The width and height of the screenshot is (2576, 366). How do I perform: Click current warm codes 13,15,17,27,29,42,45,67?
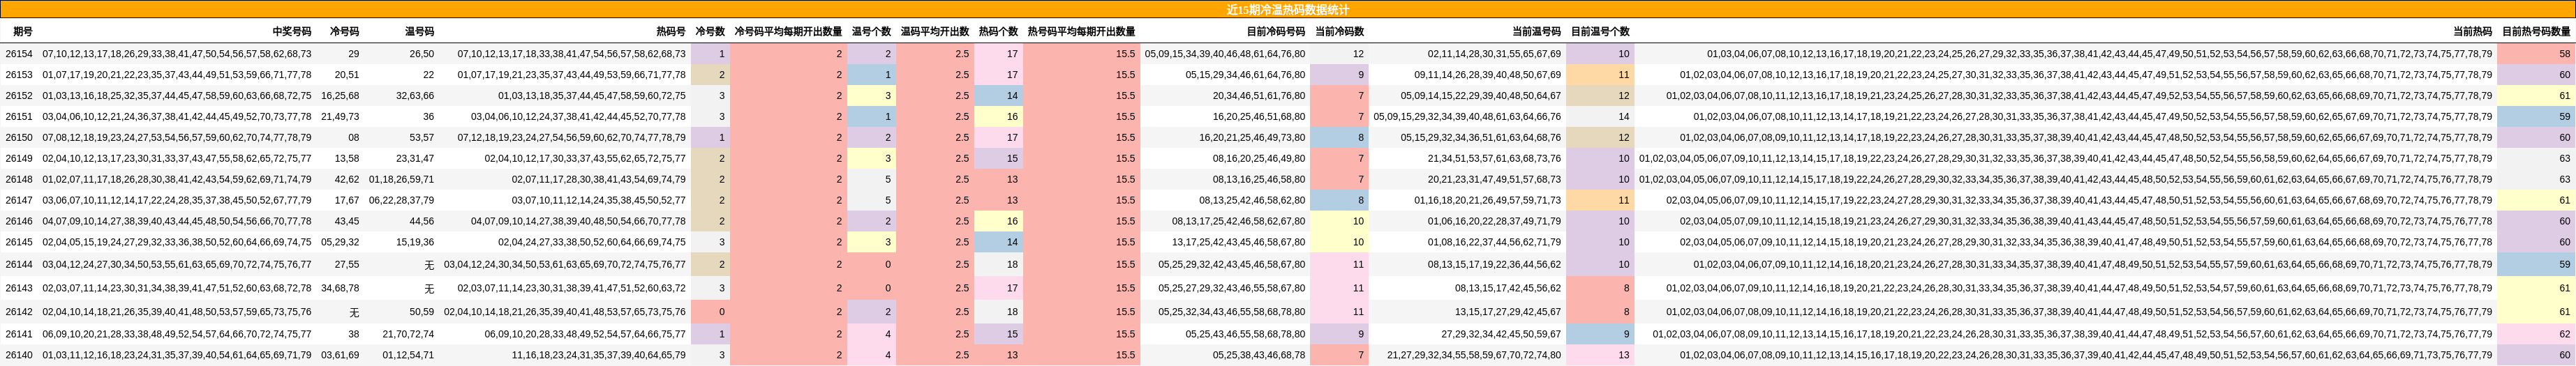point(1508,312)
